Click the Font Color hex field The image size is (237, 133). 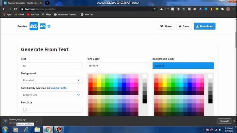coord(117,66)
